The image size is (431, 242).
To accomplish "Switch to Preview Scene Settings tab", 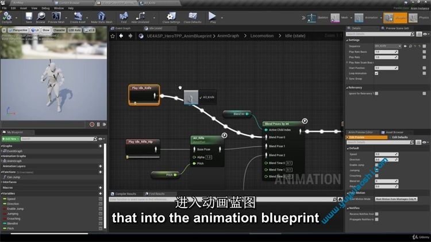I will click(395, 28).
